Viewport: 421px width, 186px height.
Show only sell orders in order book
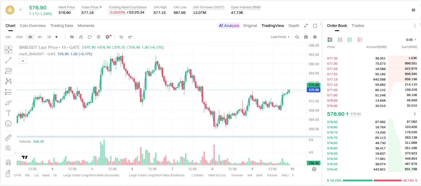pyautogui.click(x=360, y=40)
